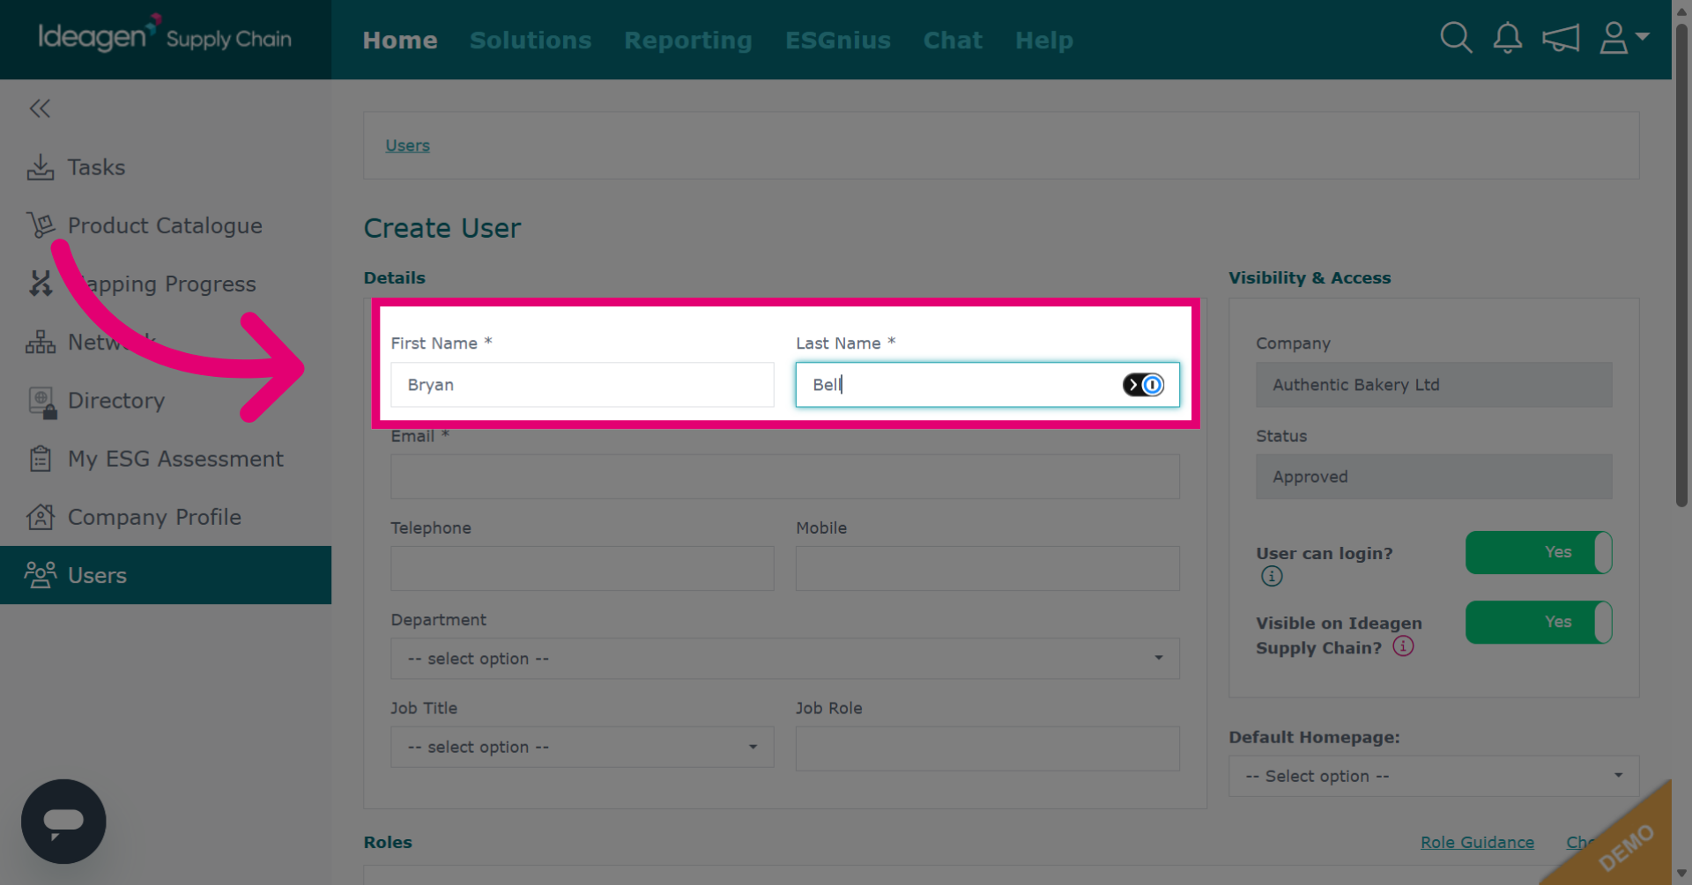Open the user account menu arrow
Viewport: 1692px width, 885px height.
pos(1642,37)
